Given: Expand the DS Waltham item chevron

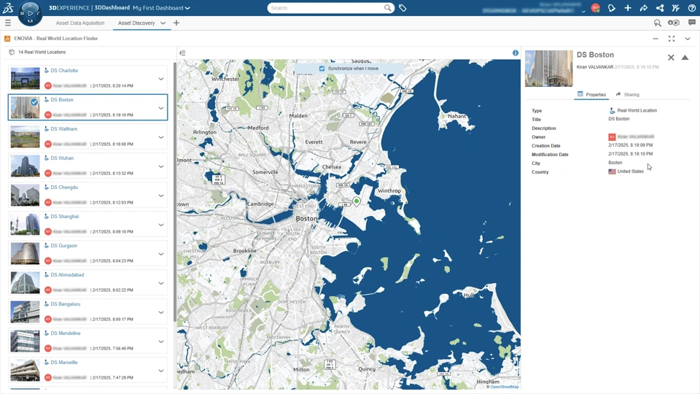Looking at the screenshot, I should [161, 137].
